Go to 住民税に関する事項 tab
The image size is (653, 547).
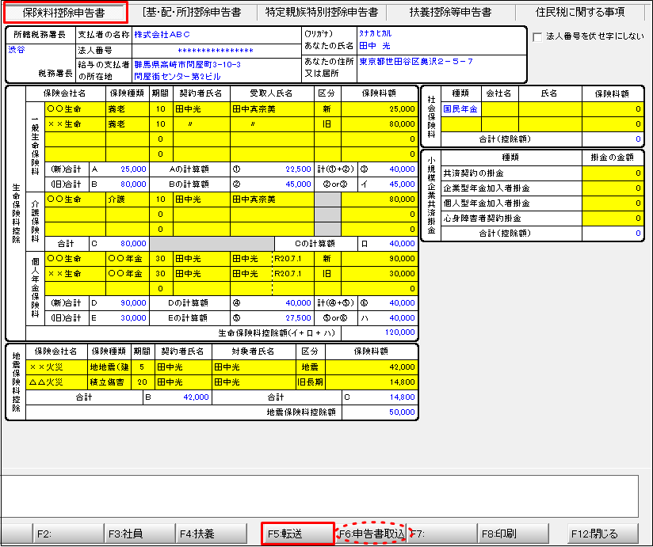pos(579,12)
